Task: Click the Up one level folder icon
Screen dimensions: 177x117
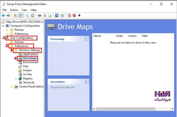Action: 15,16
